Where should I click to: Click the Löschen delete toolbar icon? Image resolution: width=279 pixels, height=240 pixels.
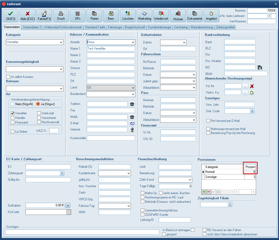point(128,16)
